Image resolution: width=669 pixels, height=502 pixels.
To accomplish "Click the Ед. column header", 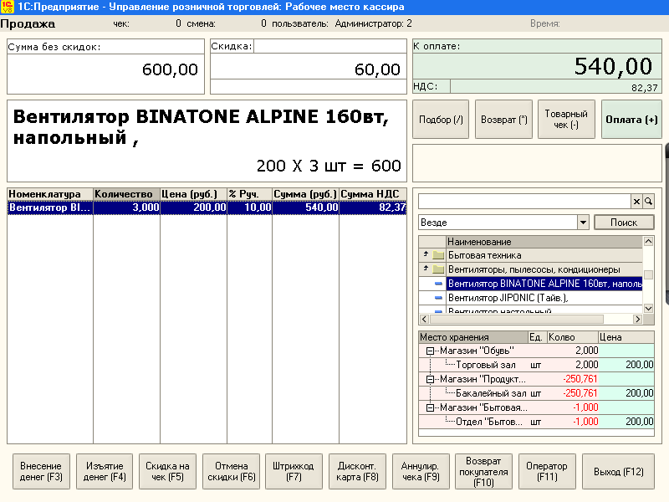I will pos(538,337).
